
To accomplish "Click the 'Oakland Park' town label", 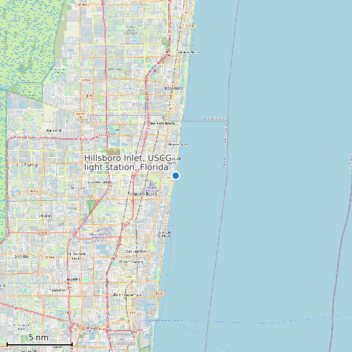I will (136, 251).
